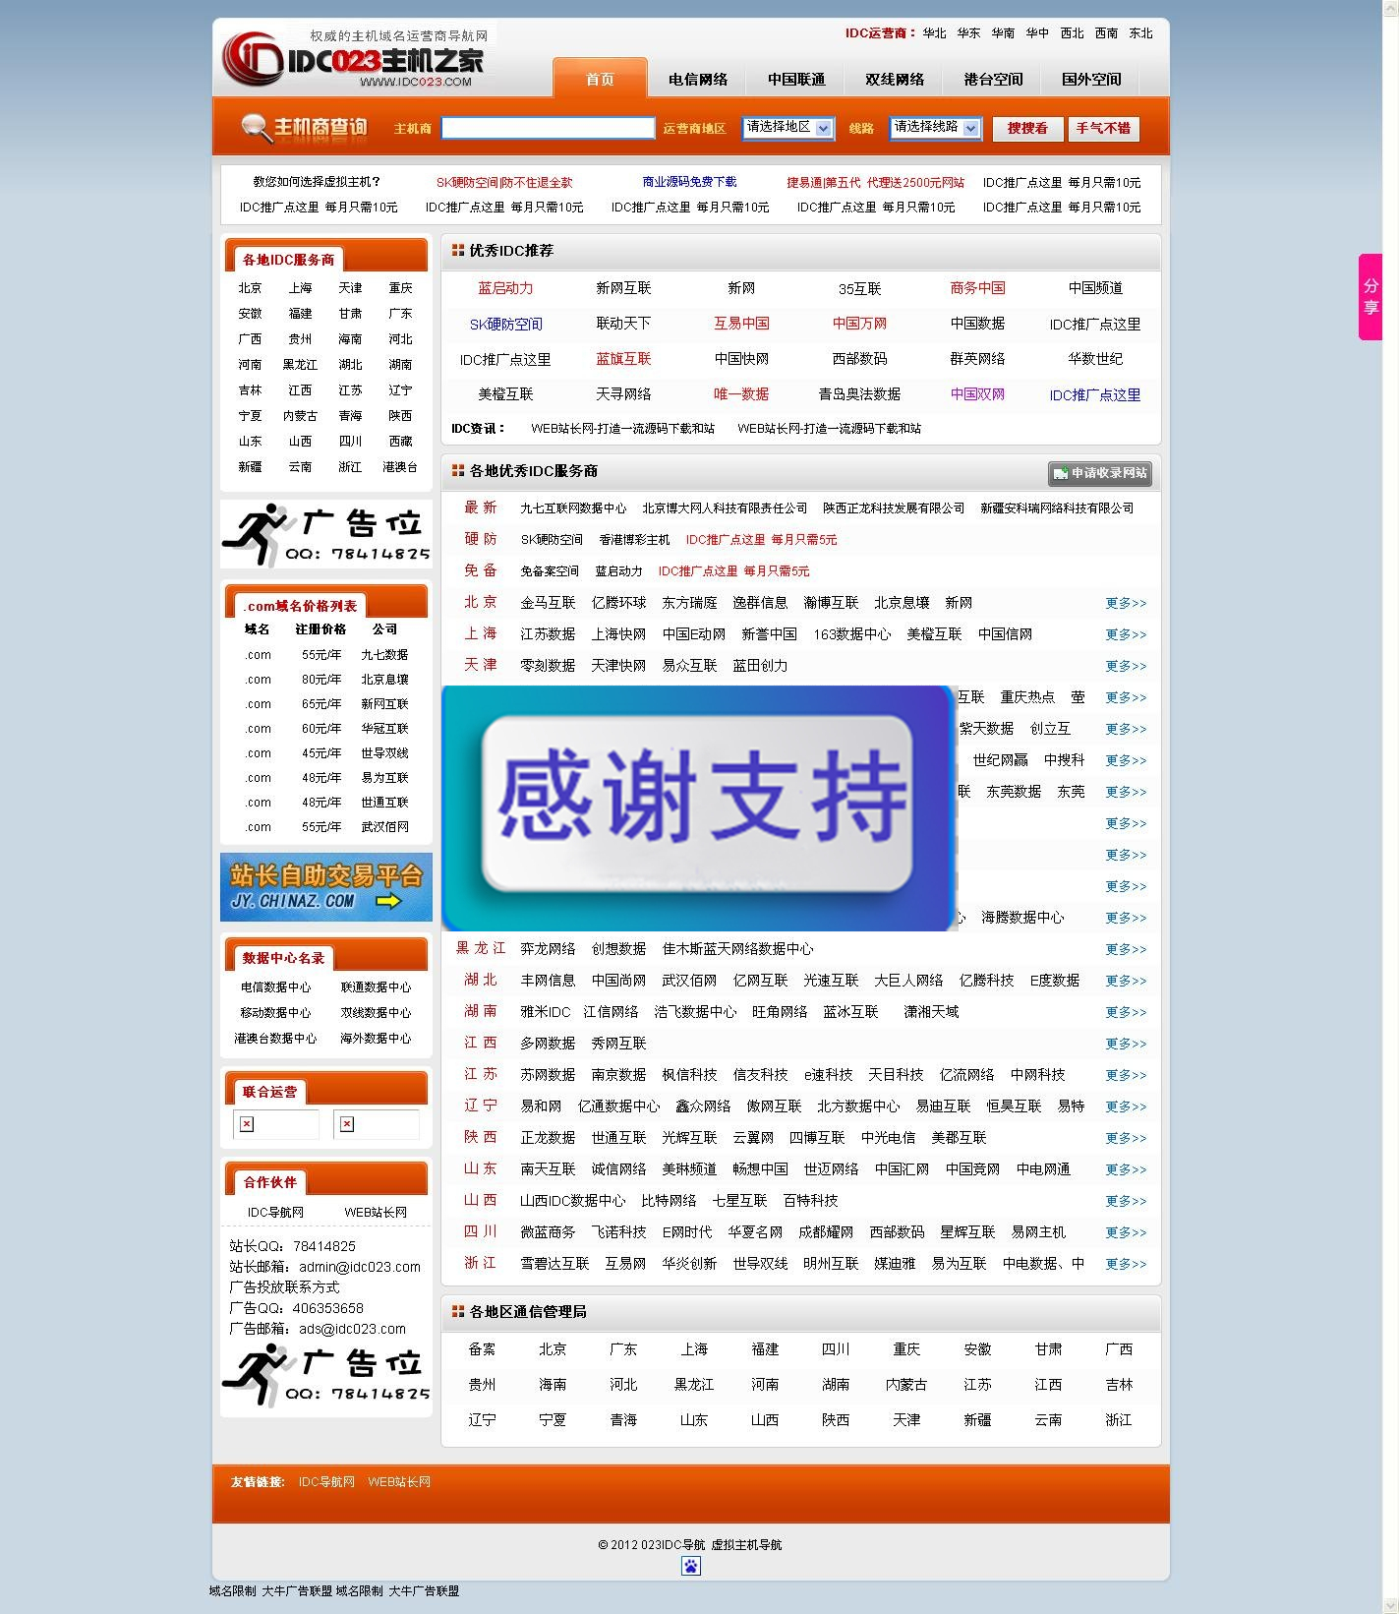The width and height of the screenshot is (1399, 1614).
Task: Open 电信数据中心 in 数据中心名录
Action: pos(275,987)
